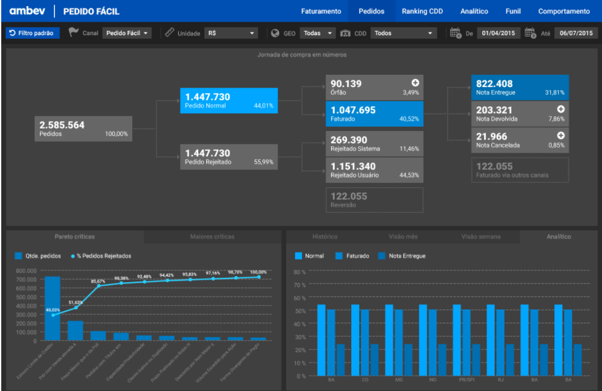This screenshot has height=391, width=602.
Task: Select the 822.408 Nota Entregue card
Action: pyautogui.click(x=520, y=87)
